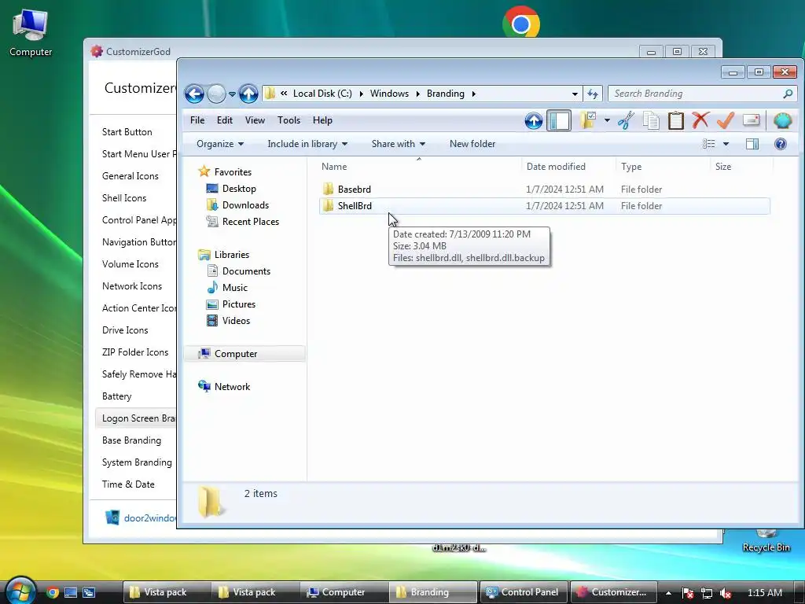Delete using the red X toolbar icon
This screenshot has width=805, height=604.
[x=700, y=120]
